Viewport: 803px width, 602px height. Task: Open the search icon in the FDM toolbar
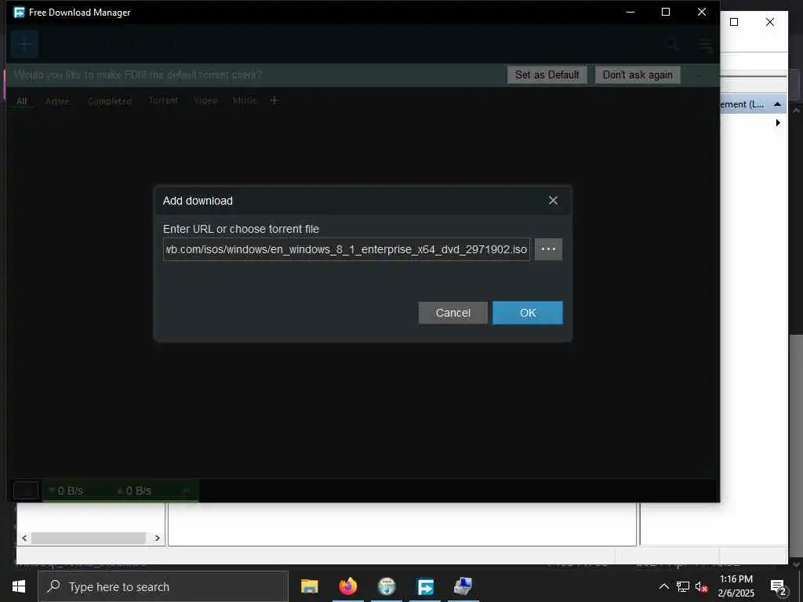coord(672,45)
